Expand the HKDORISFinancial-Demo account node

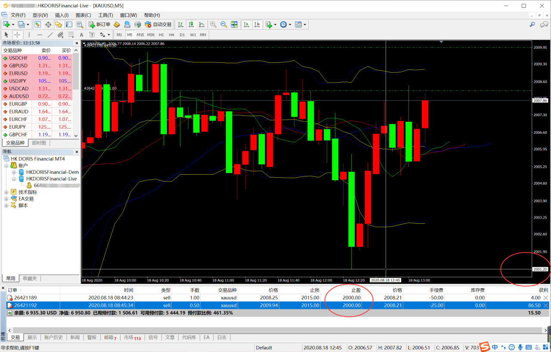14,172
